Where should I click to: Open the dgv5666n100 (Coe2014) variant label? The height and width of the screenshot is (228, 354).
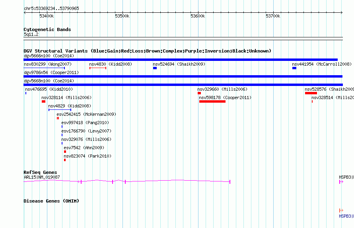coord(49,56)
